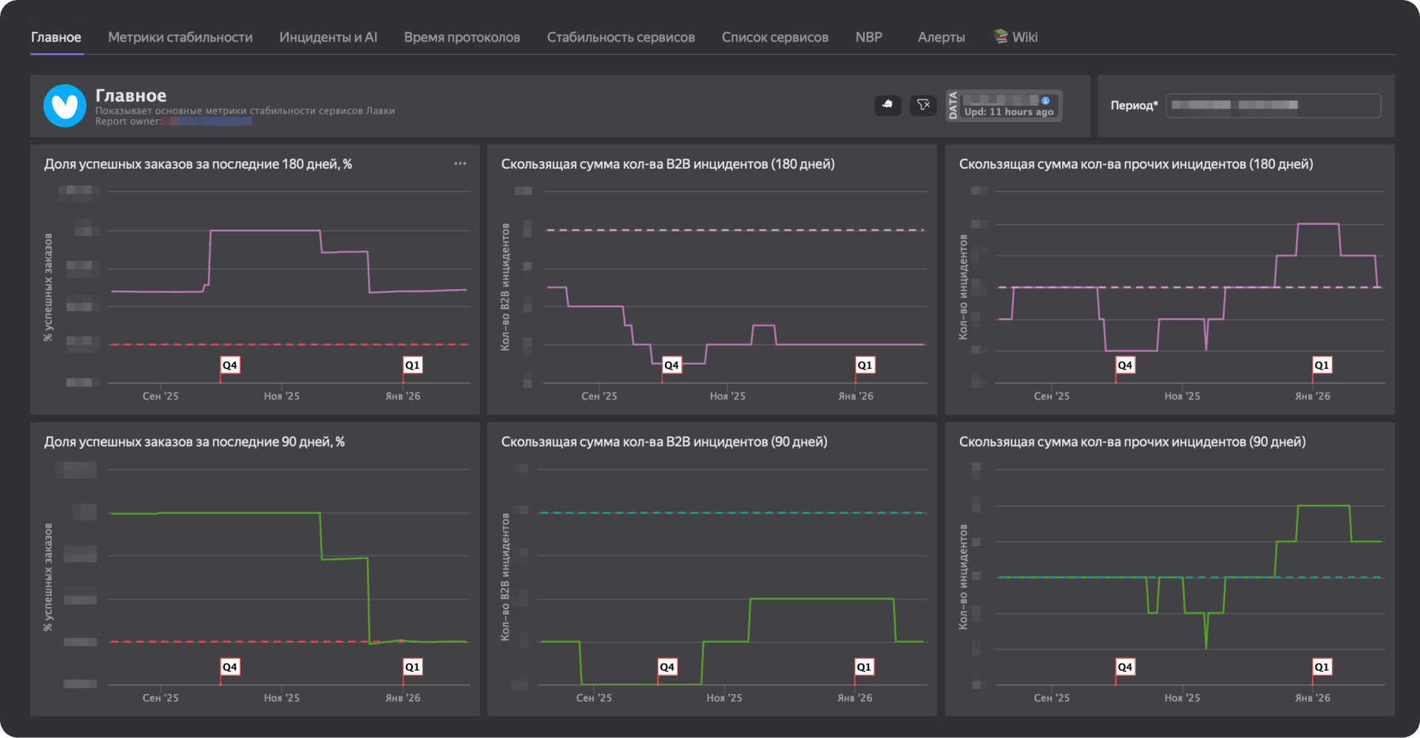
Task: Click the Q1 marker on 90-day B2B incidents chart
Action: (x=864, y=667)
